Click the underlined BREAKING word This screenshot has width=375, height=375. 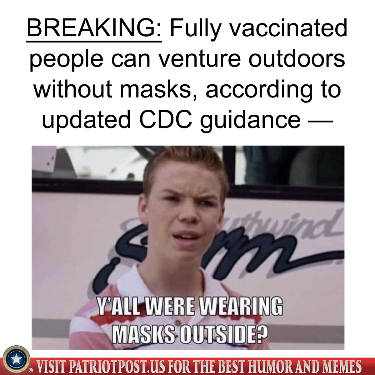(x=94, y=28)
